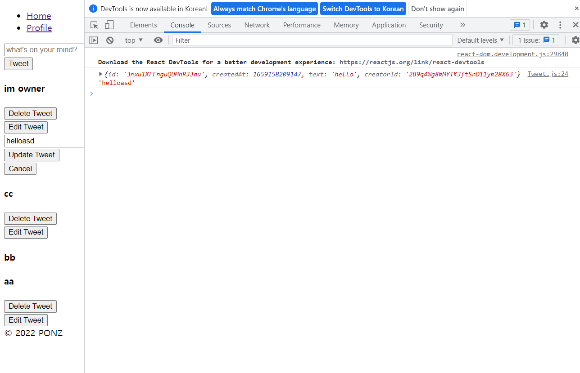
Task: Open the Sources tab
Action: tap(219, 25)
